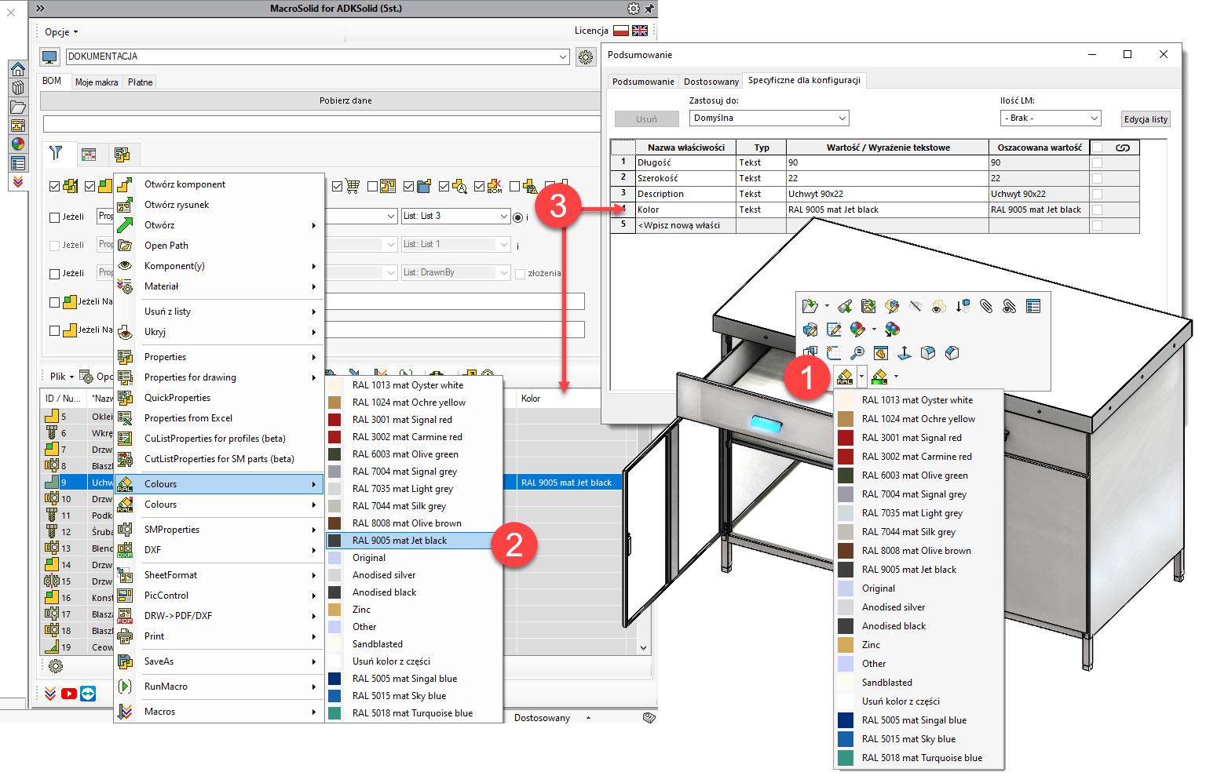Click the colored sphere icon in the left sidebar

17,144
